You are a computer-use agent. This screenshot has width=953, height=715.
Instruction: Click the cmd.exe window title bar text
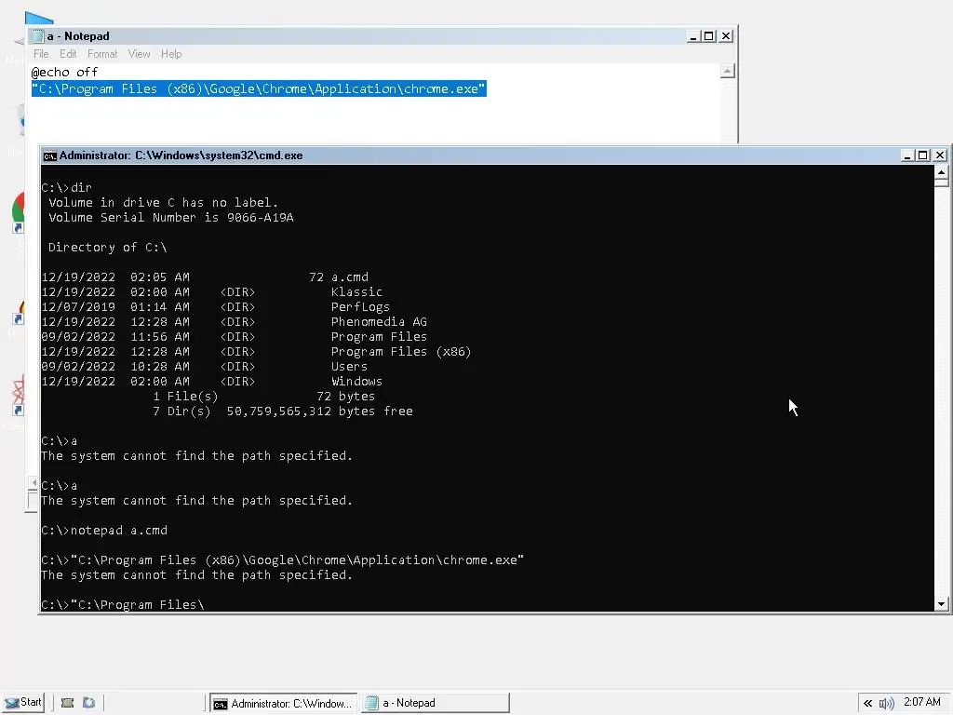pos(181,155)
